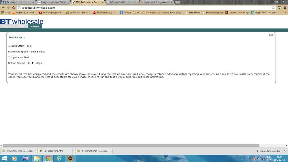Open the Google bookmark
Screen dimensions: 288x162
coord(125,13)
